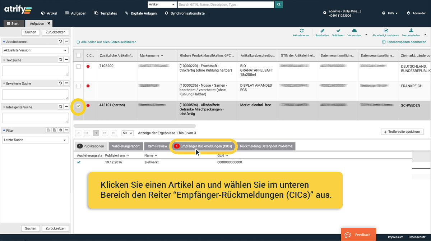Click the Herunterladen download icon
The width and height of the screenshot is (431, 241).
click(411, 31)
